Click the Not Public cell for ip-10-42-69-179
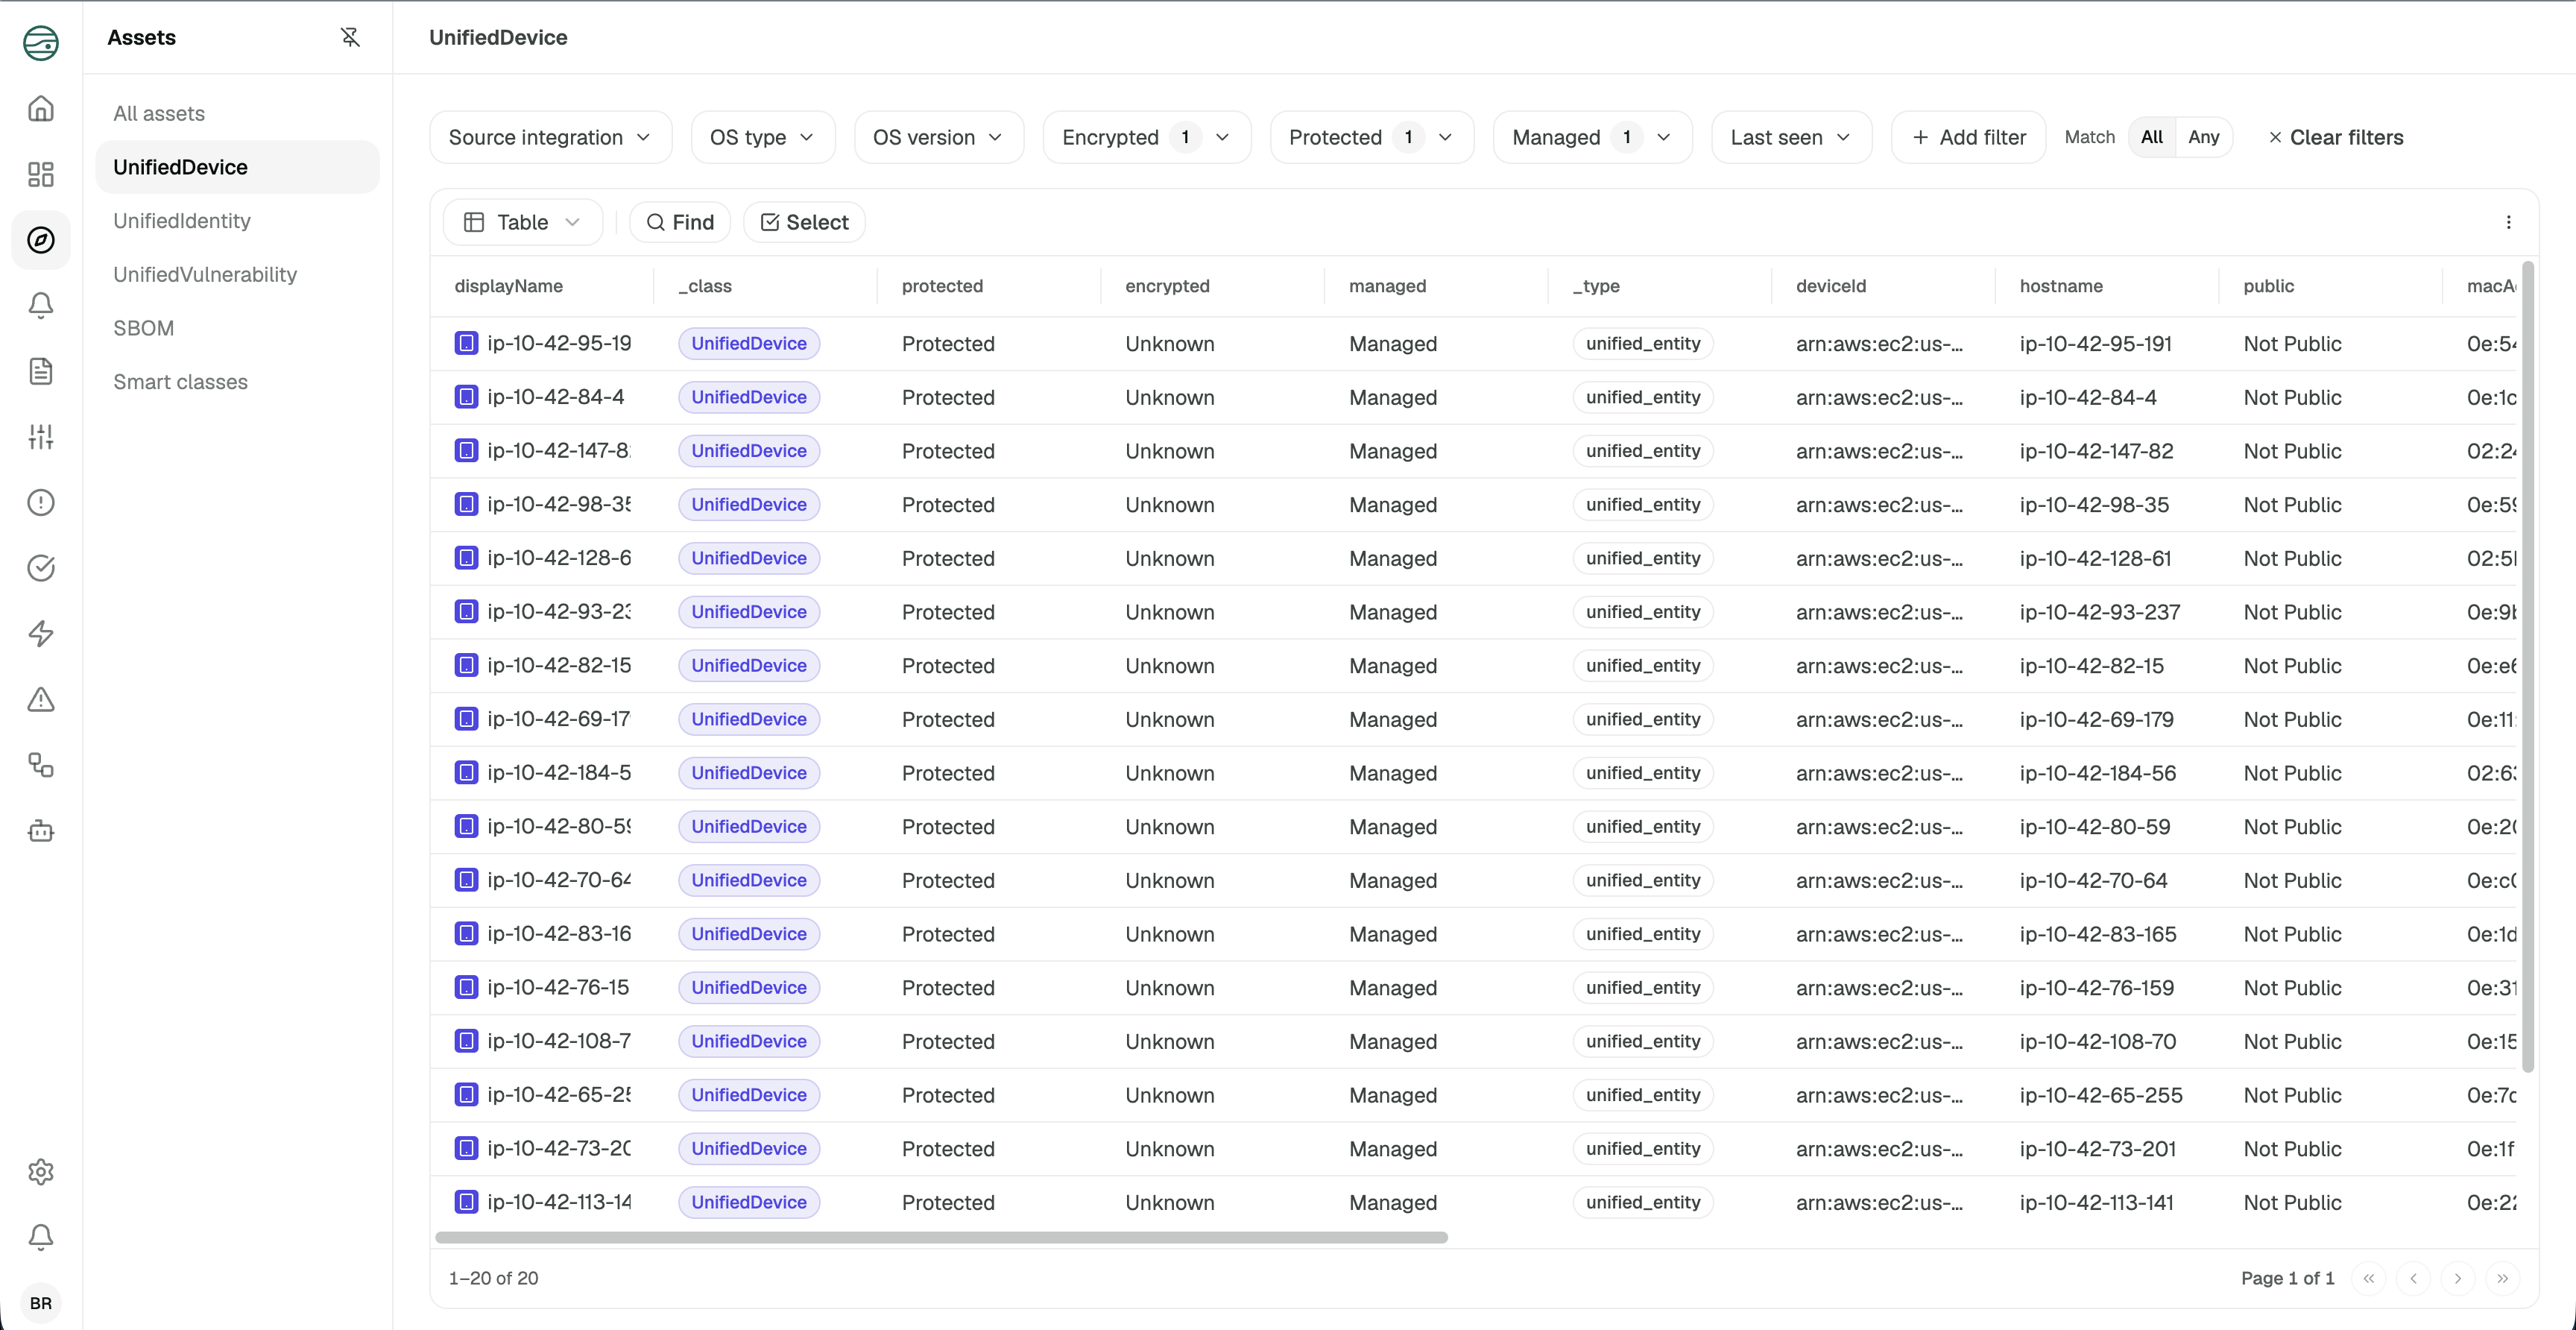 (2292, 719)
